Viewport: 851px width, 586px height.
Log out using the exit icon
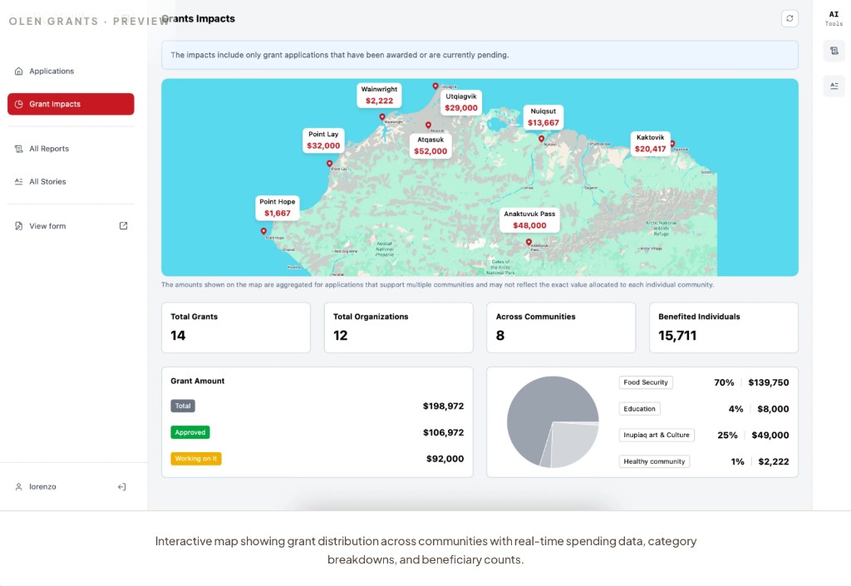pos(121,487)
